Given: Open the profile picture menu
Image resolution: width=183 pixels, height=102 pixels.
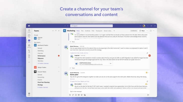Looking at the screenshot, I should pos(144,26).
